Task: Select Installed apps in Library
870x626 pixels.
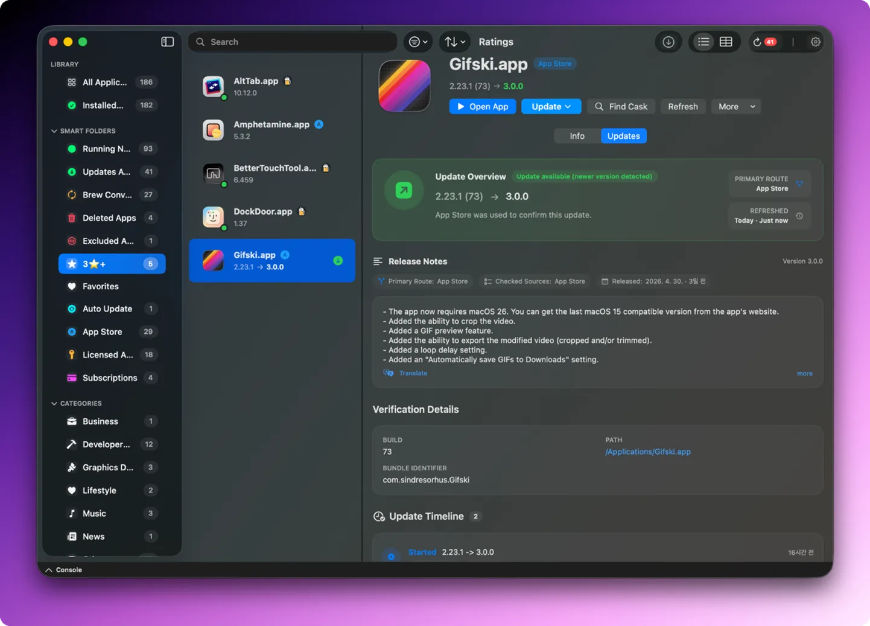Action: point(112,105)
